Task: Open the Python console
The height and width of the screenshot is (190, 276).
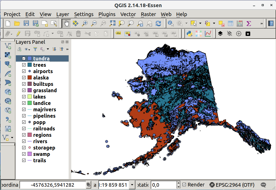Action: (x=189, y=34)
